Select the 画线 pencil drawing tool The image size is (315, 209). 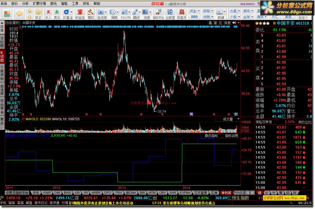pos(135,12)
